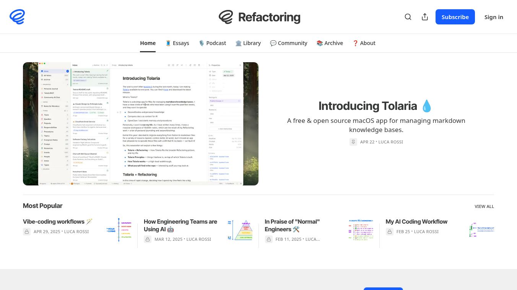Click VIEW ALL next to Most Popular
Screen dimensions: 517x290
tap(484, 206)
